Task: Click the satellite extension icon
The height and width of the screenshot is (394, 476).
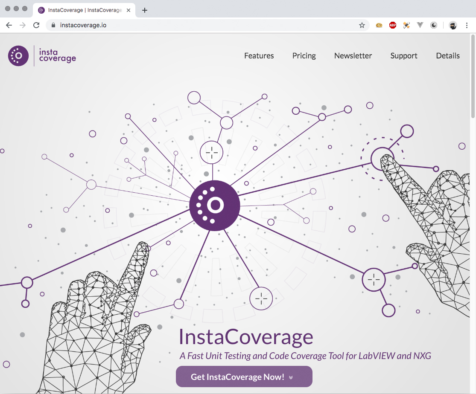Action: (406, 25)
